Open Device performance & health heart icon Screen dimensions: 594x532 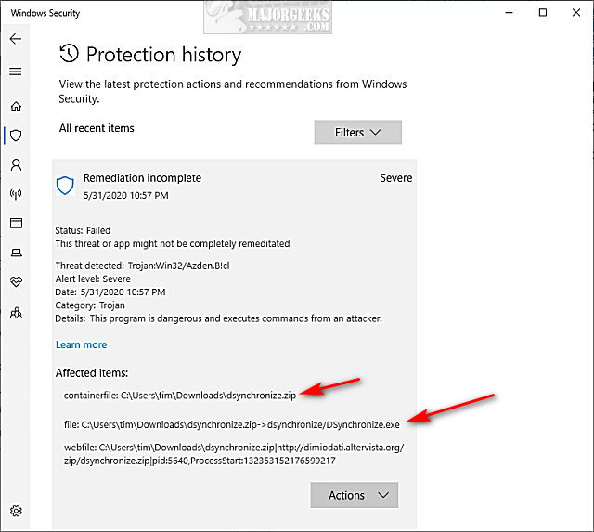coord(15,283)
